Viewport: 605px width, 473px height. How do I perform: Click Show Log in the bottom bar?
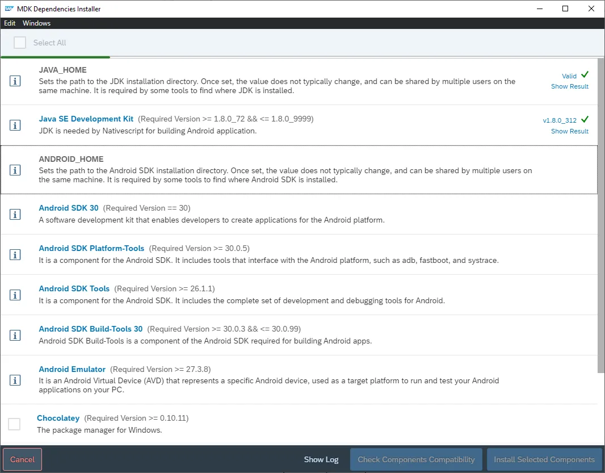pyautogui.click(x=321, y=459)
